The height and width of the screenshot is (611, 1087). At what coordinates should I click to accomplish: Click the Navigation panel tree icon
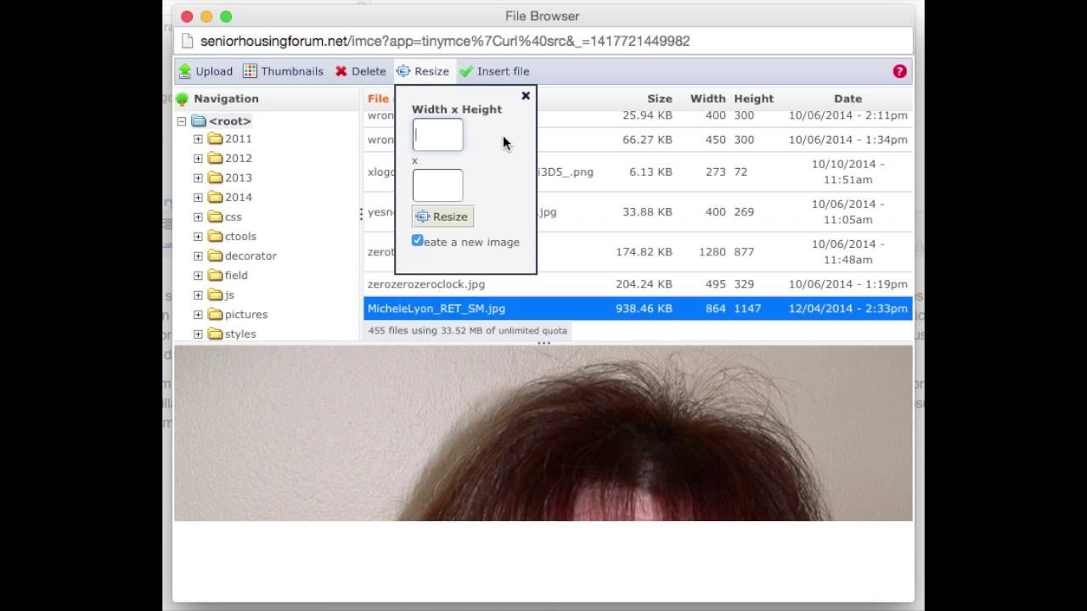pyautogui.click(x=182, y=98)
